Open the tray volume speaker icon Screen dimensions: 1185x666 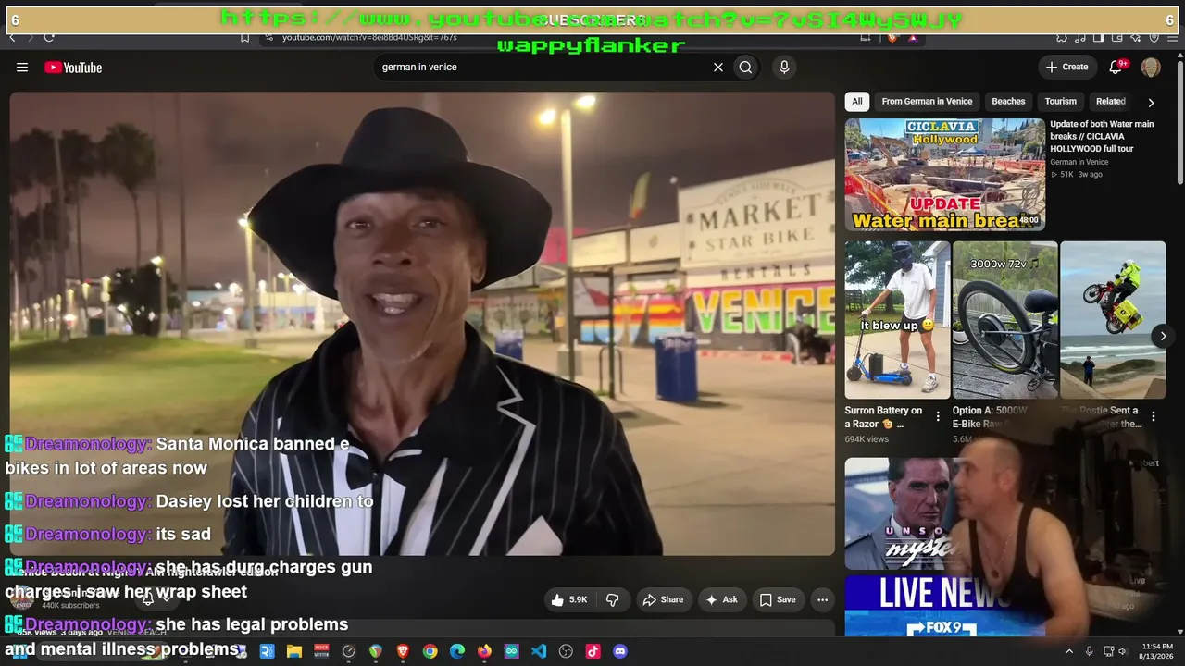pos(1124,651)
